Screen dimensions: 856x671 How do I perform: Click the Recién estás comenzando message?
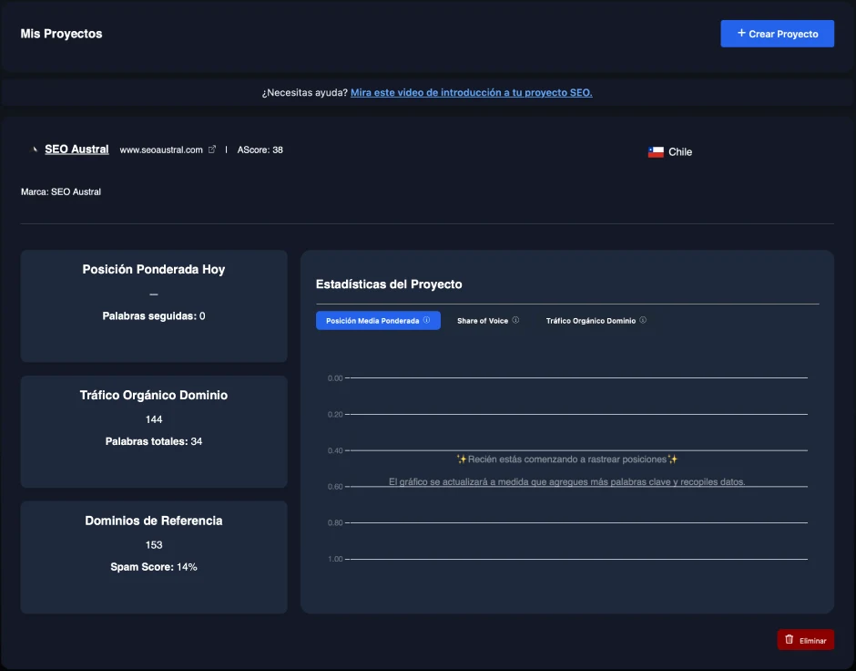tap(566, 459)
